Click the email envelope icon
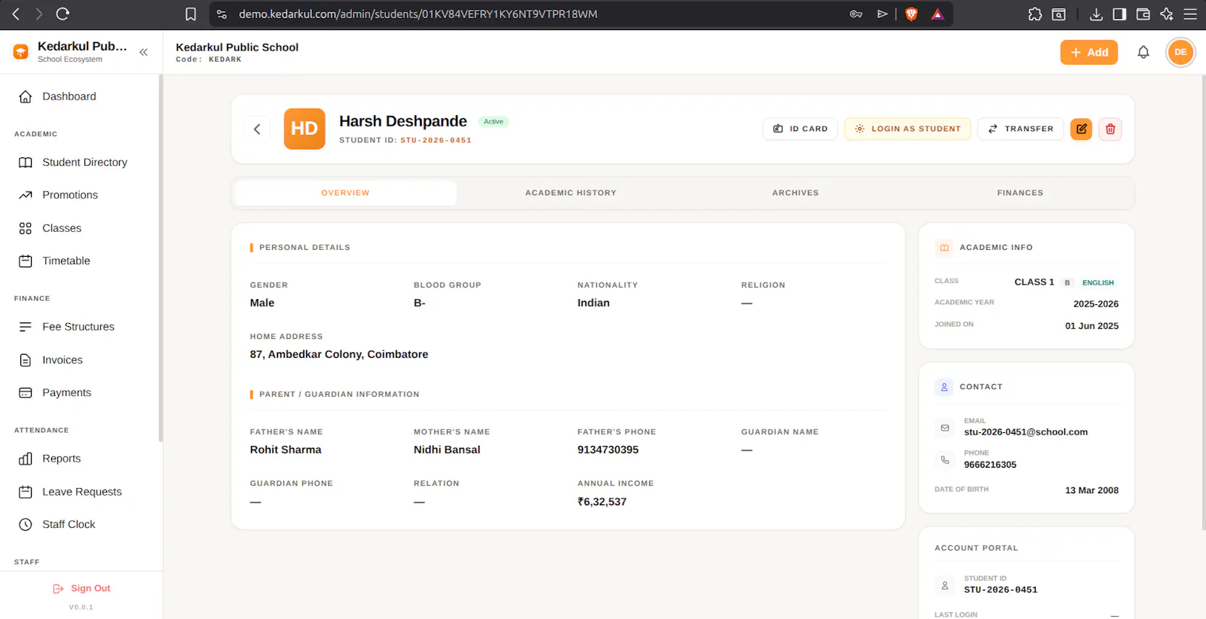Screen dimensions: 1206x619 pyautogui.click(x=944, y=428)
